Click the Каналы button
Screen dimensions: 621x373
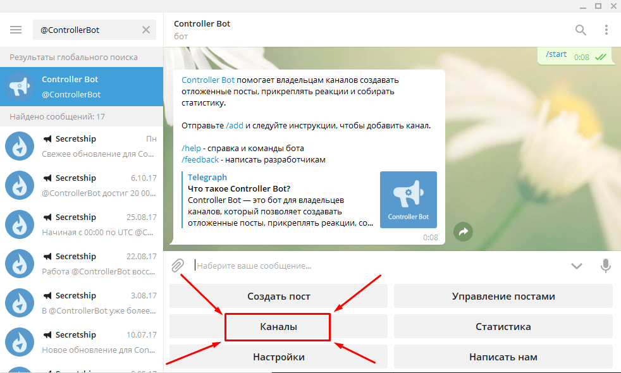[x=278, y=327]
